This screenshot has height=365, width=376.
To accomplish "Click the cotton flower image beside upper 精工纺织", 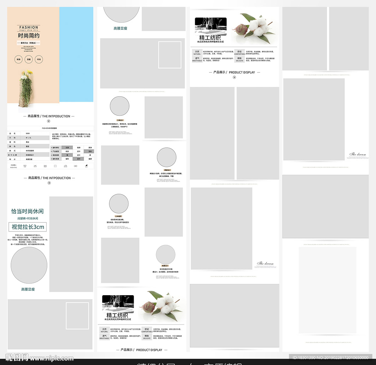I will click(x=255, y=28).
